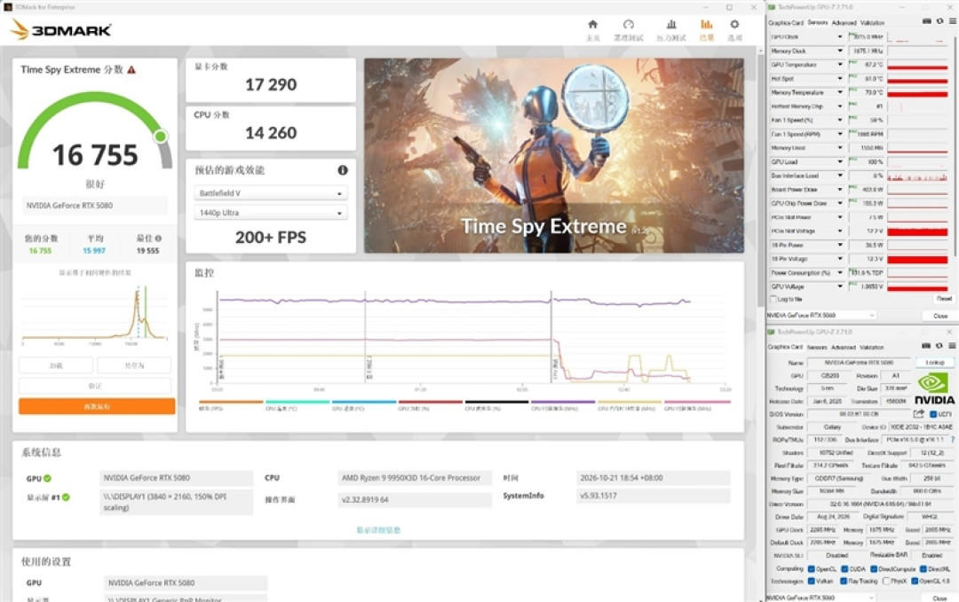The width and height of the screenshot is (959, 602).
Task: Click the orange frame rate legend swatch
Action: pos(231,402)
